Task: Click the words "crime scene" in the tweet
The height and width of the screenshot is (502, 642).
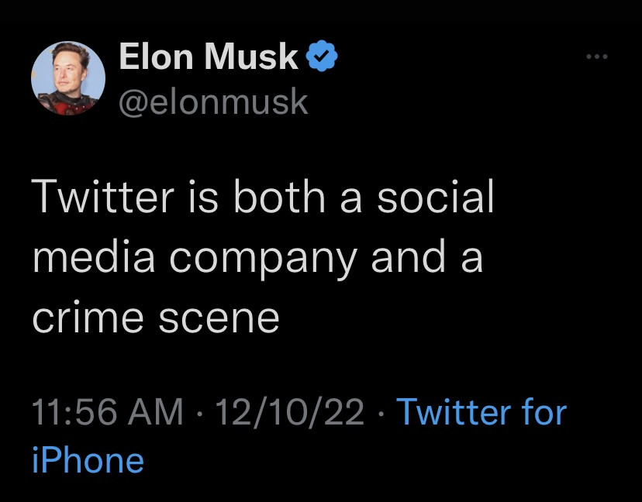Action: (156, 316)
